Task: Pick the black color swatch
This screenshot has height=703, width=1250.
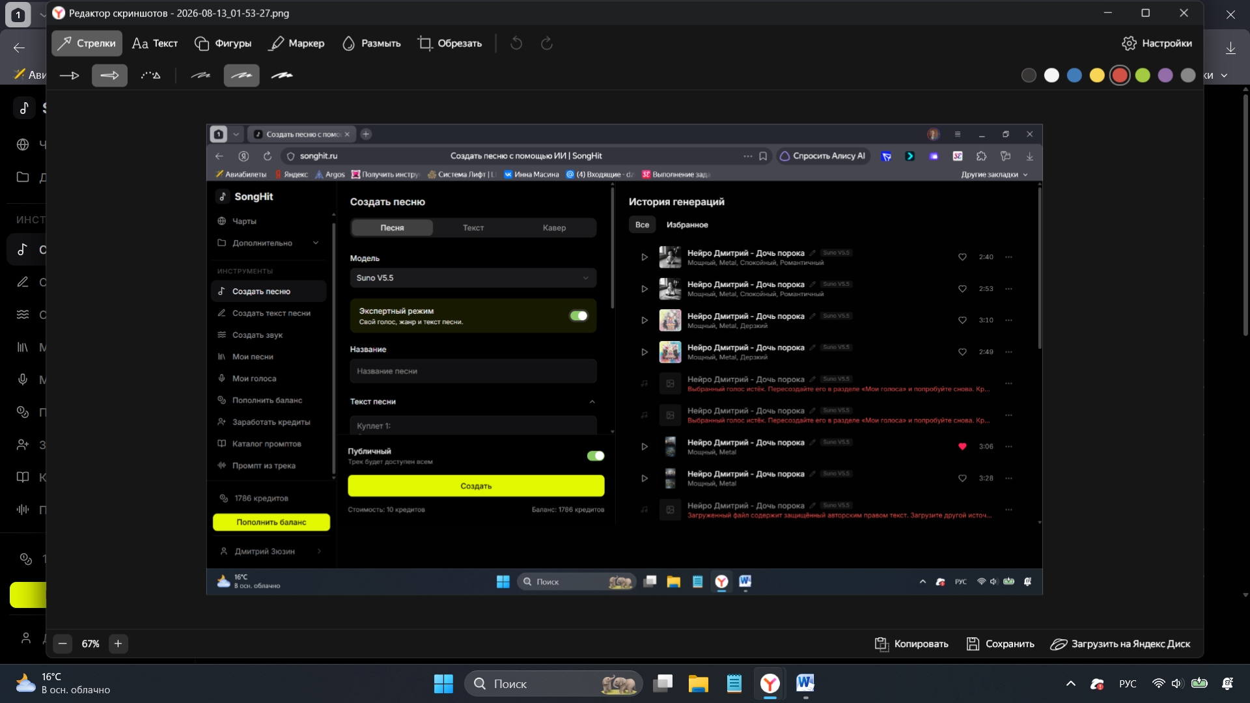Action: point(1029,76)
